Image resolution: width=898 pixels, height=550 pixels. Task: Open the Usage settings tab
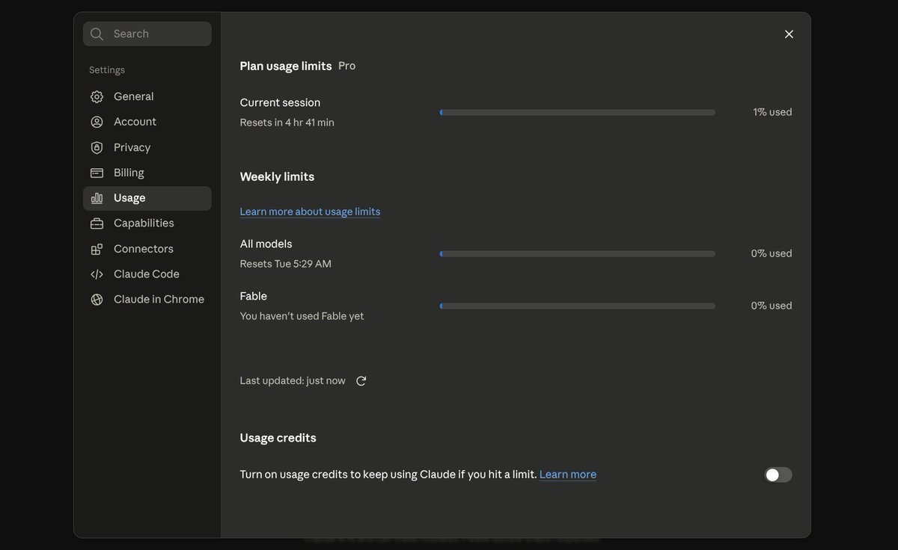tap(147, 198)
